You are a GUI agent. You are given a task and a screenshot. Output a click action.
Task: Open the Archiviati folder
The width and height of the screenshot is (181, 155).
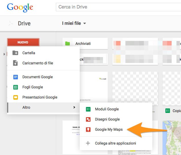pos(85,43)
